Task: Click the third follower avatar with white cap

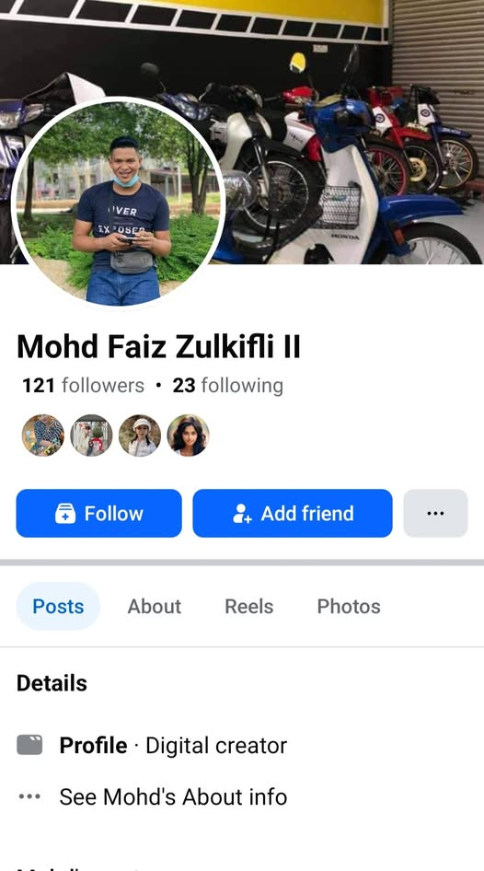Action: (140, 435)
